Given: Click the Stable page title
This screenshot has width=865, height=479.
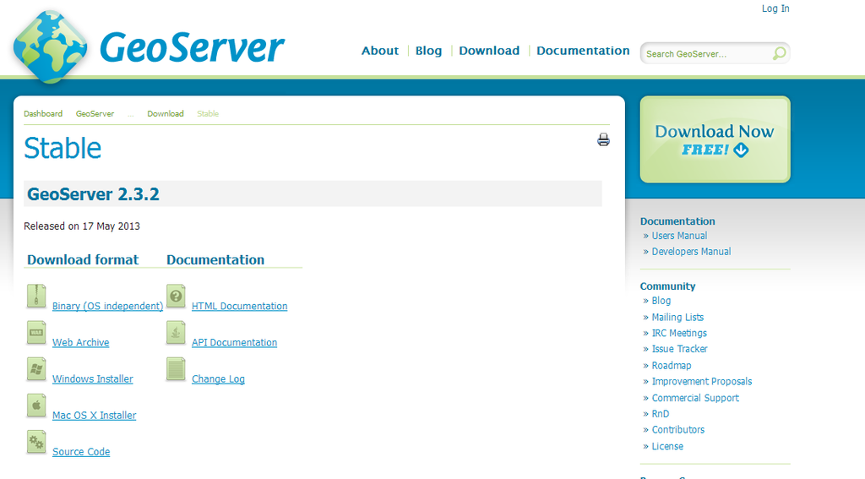Looking at the screenshot, I should tap(63, 148).
